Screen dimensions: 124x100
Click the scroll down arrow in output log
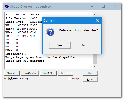95,66
